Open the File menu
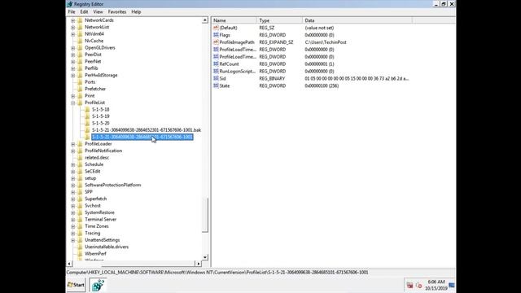 [x=72, y=11]
